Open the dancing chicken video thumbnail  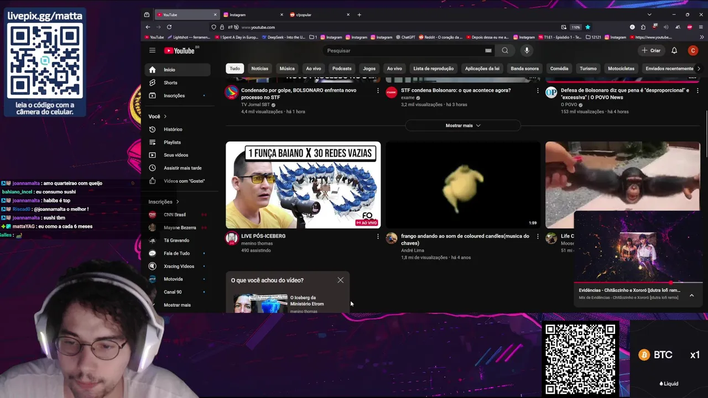(x=463, y=185)
